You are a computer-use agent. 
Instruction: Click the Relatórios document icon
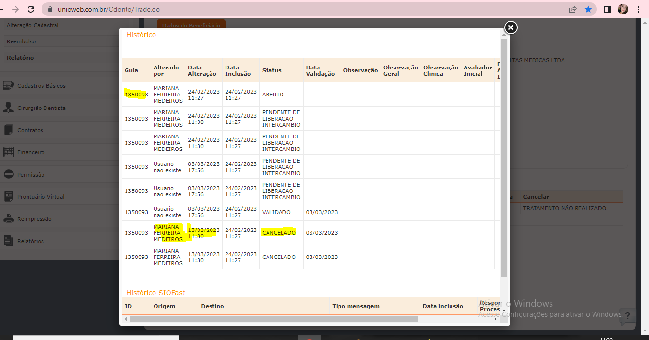click(x=8, y=241)
